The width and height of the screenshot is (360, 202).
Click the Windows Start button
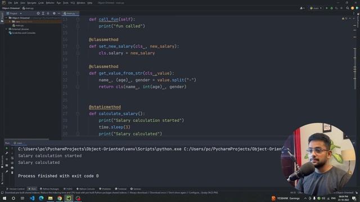coord(4,198)
